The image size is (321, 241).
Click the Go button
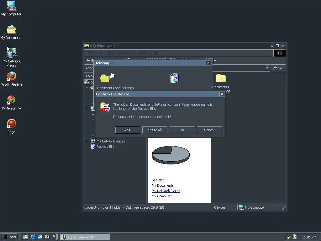pos(278,68)
